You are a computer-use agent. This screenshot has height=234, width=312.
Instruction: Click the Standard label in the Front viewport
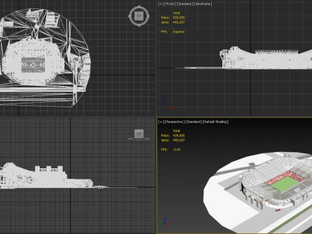[185, 4]
